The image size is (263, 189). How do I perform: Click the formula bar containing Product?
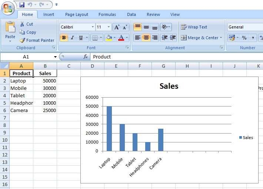(177, 57)
